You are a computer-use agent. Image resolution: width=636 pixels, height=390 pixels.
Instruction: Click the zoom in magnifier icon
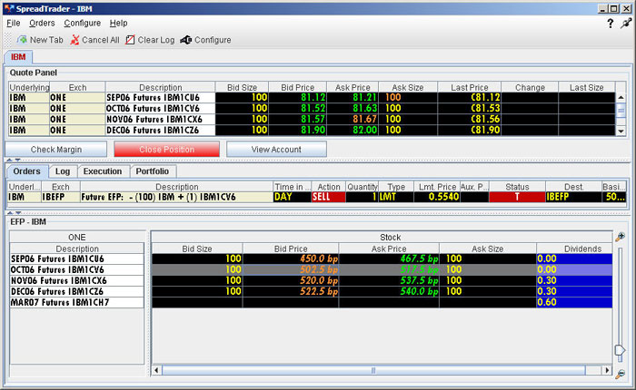click(x=620, y=237)
